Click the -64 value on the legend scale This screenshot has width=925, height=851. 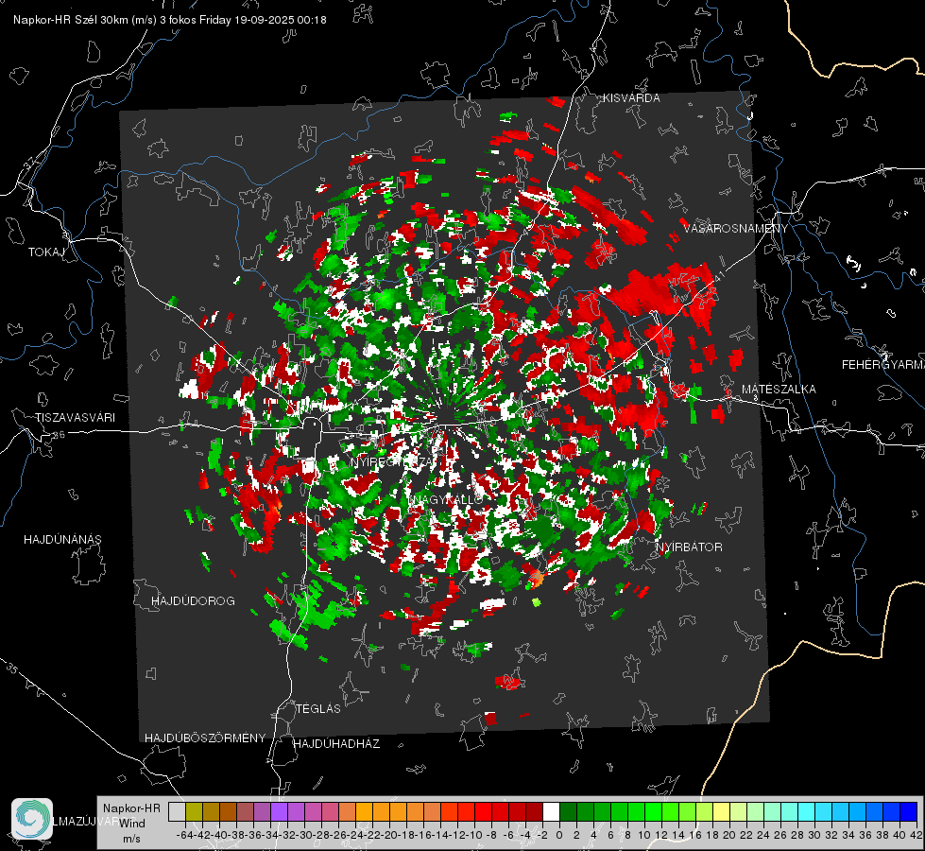(184, 835)
